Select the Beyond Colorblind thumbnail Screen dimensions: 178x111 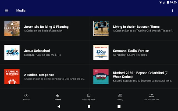click(101, 76)
